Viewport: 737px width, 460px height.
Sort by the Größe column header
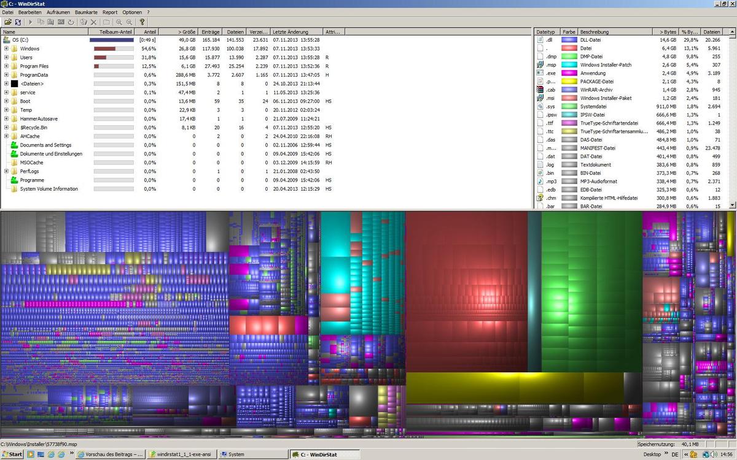[179, 31]
